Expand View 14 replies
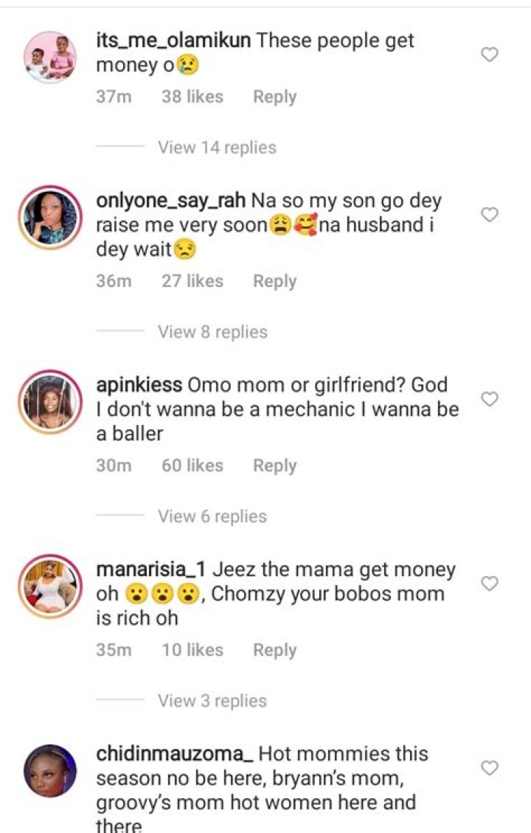This screenshot has width=531, height=833. coord(217,148)
